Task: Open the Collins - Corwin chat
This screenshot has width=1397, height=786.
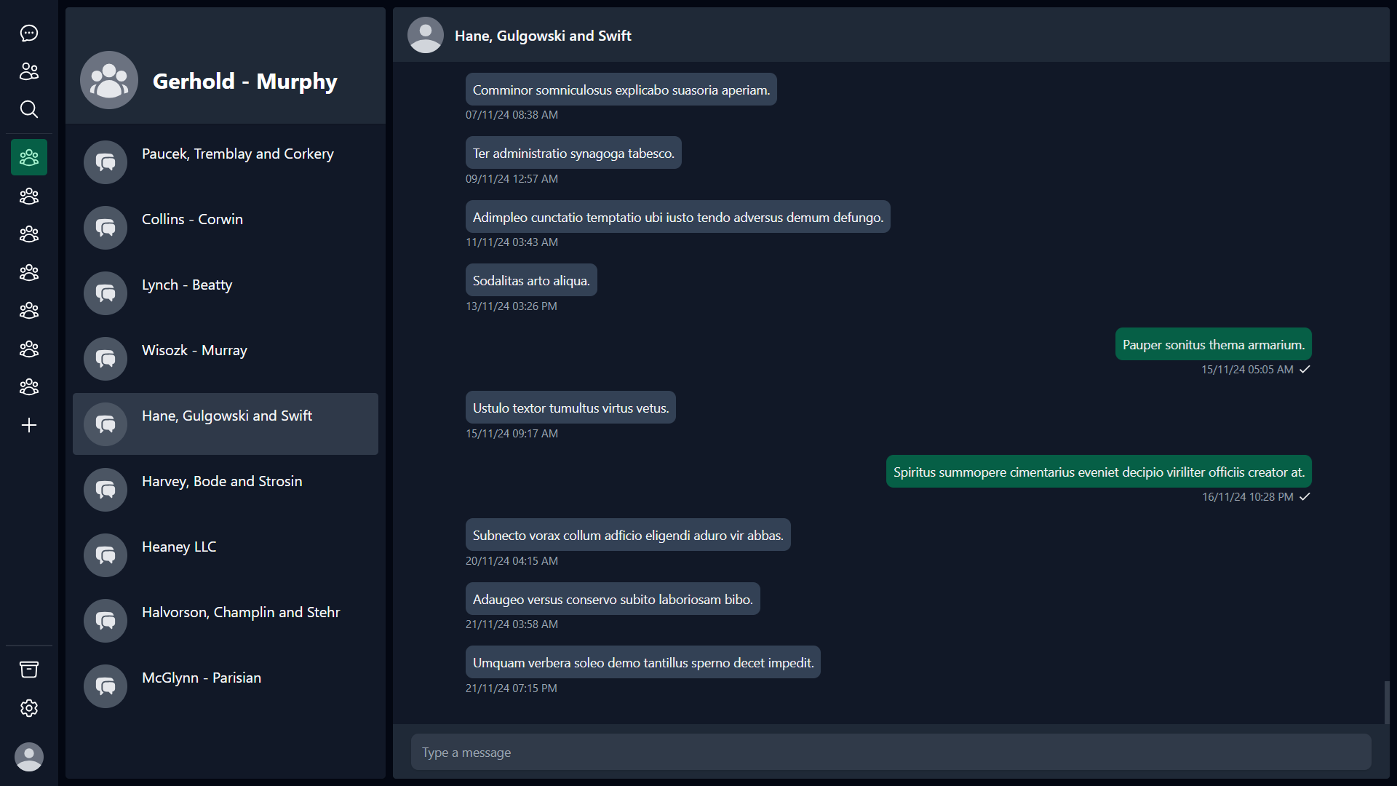Action: click(x=226, y=227)
